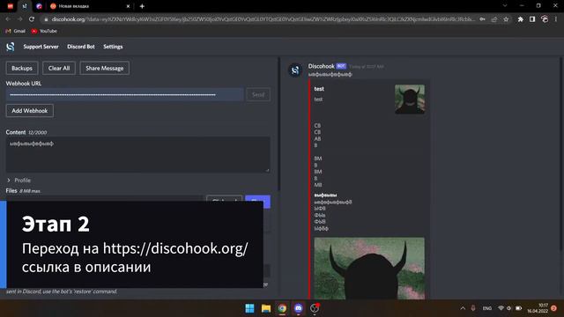Open the Windows Start menu
The image size is (564, 317).
pyautogui.click(x=249, y=308)
